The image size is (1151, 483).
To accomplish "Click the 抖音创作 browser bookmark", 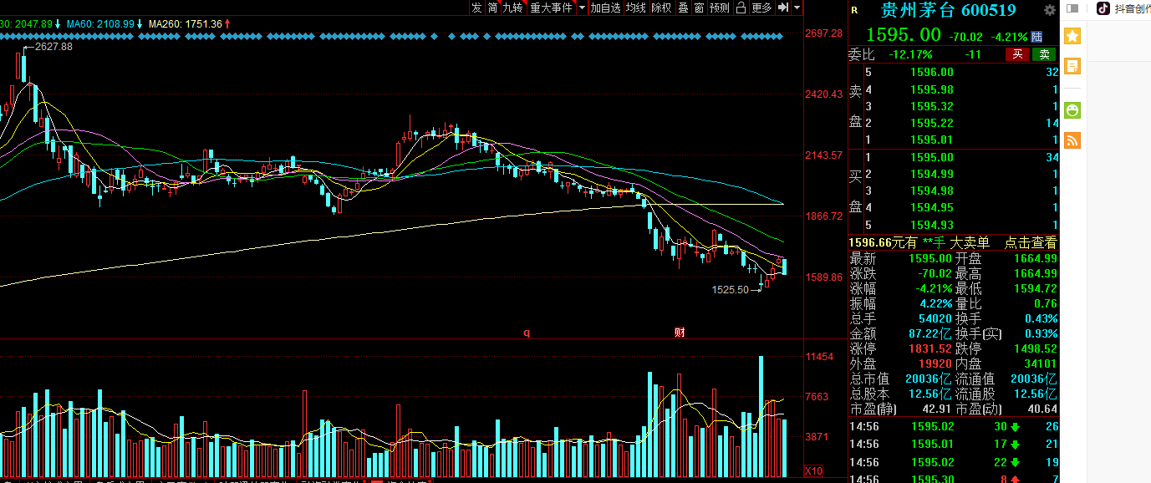I will 1133,8.
